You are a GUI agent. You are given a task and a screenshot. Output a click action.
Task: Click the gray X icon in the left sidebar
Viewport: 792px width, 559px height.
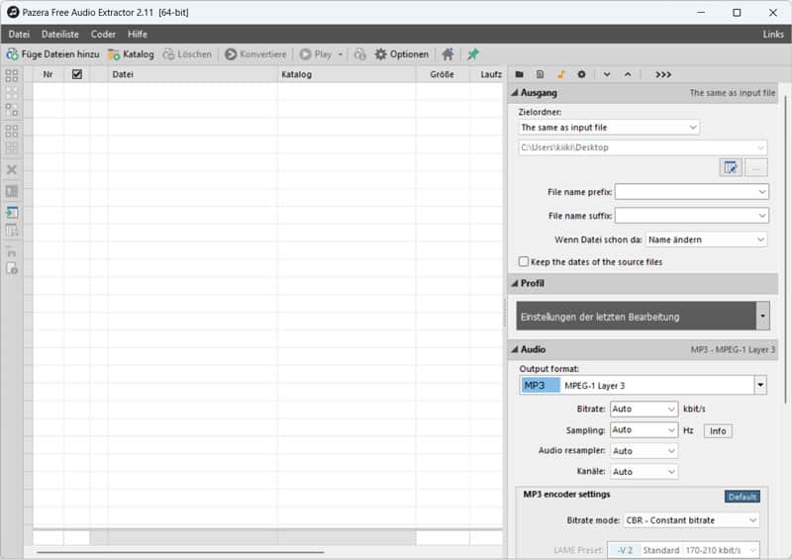coord(12,169)
